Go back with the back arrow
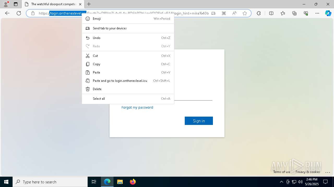 click(7, 13)
